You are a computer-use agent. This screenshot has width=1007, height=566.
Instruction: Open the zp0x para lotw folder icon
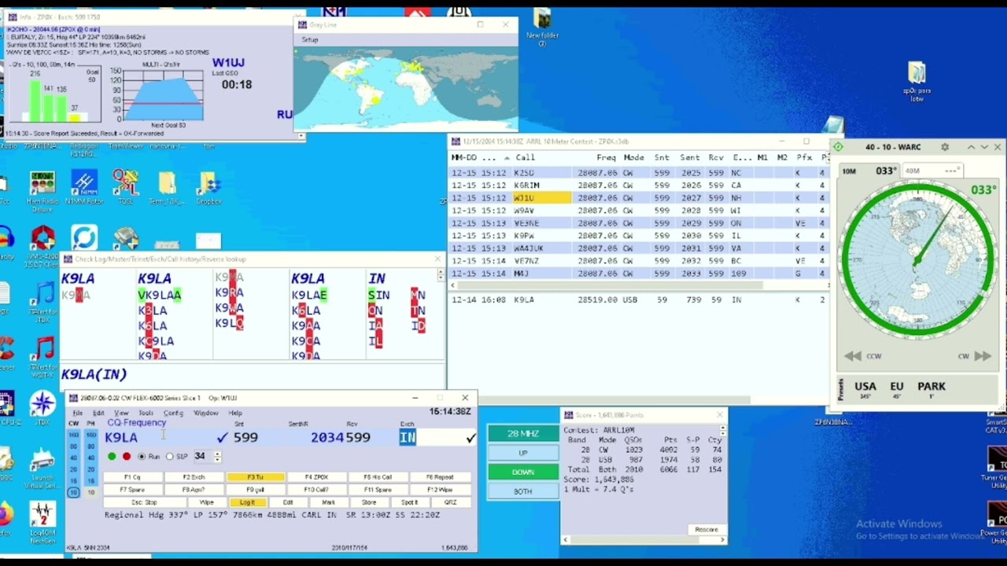[917, 82]
